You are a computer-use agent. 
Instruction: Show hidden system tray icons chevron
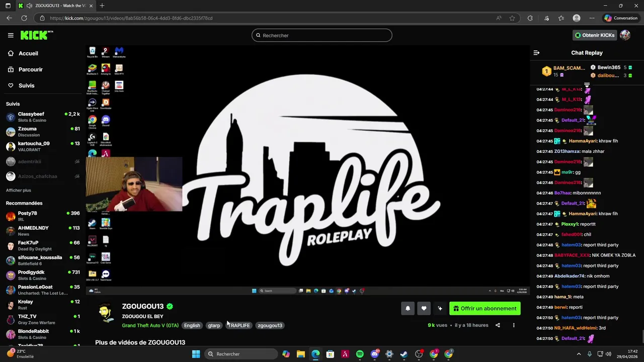(579, 354)
